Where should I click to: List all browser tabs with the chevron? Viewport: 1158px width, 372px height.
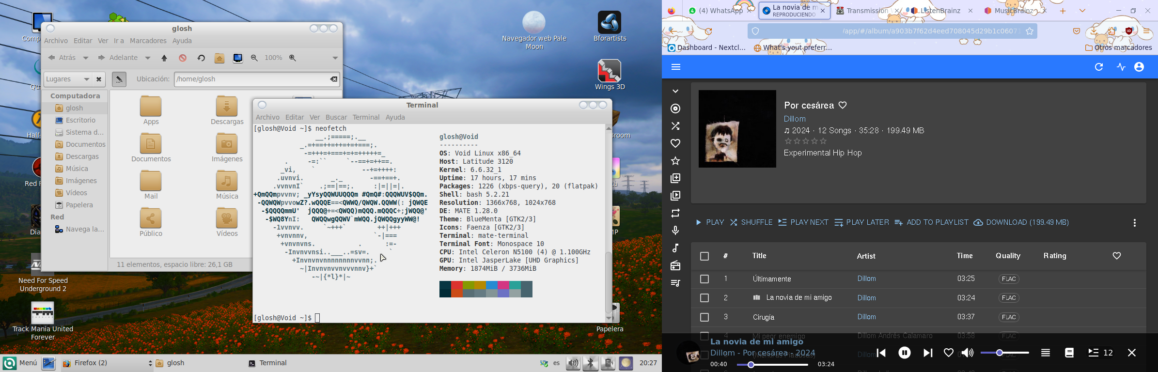[x=1082, y=11]
